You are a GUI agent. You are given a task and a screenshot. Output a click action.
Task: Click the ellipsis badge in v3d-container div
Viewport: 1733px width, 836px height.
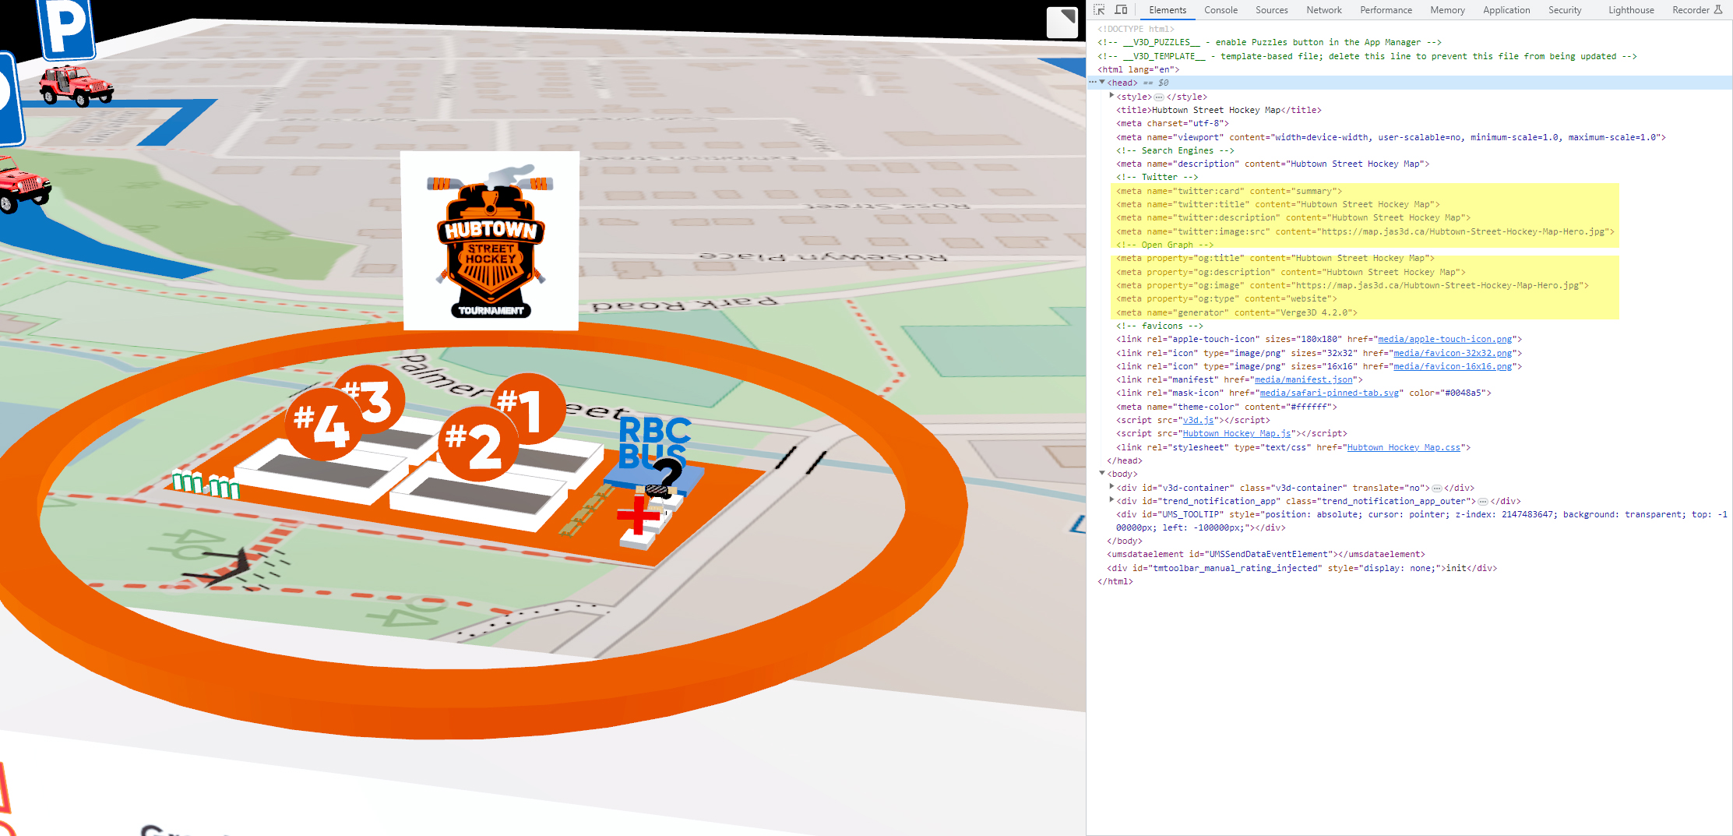1436,488
